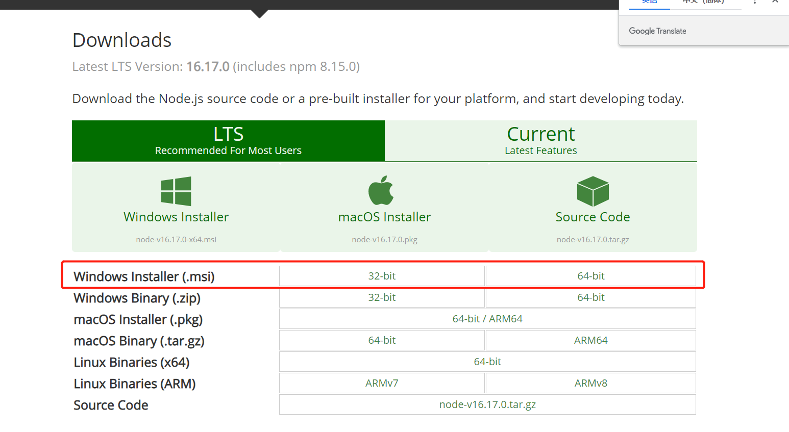This screenshot has width=789, height=432.
Task: Select the 中文（简体）tab in Google Translate popup
Action: (703, 2)
